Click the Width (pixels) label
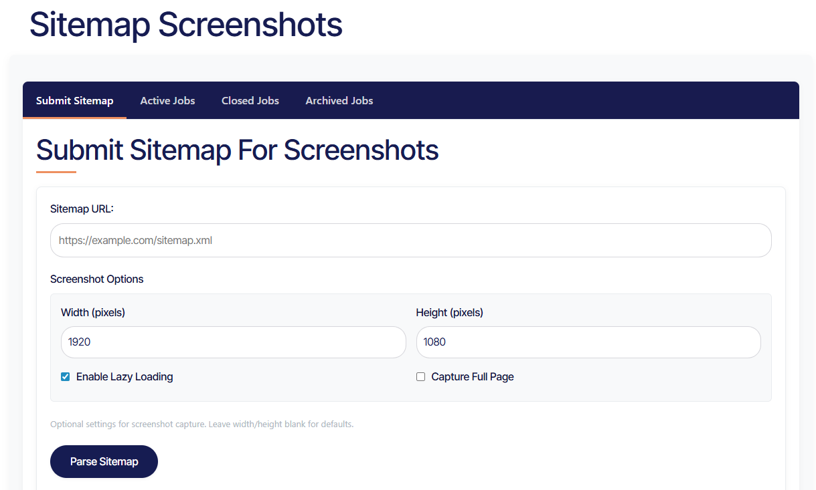Image resolution: width=816 pixels, height=490 pixels. point(93,312)
